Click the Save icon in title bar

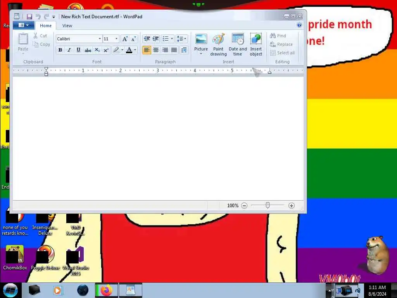point(29,17)
